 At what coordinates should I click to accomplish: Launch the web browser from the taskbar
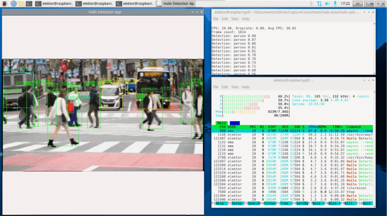point(14,4)
